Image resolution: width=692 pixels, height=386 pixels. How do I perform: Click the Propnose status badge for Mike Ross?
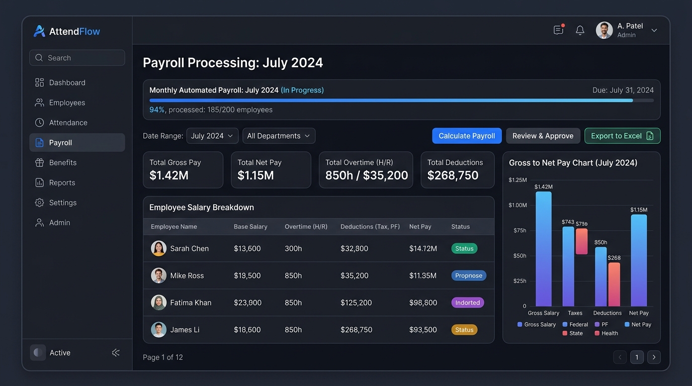pyautogui.click(x=469, y=275)
